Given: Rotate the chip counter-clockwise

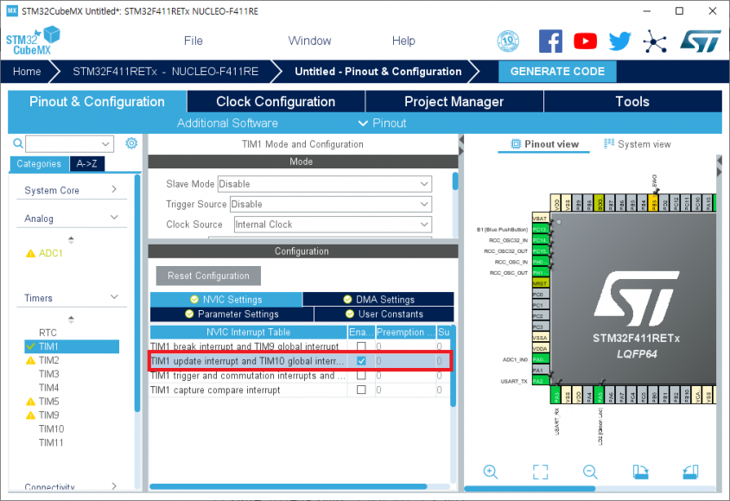Looking at the screenshot, I should 690,472.
